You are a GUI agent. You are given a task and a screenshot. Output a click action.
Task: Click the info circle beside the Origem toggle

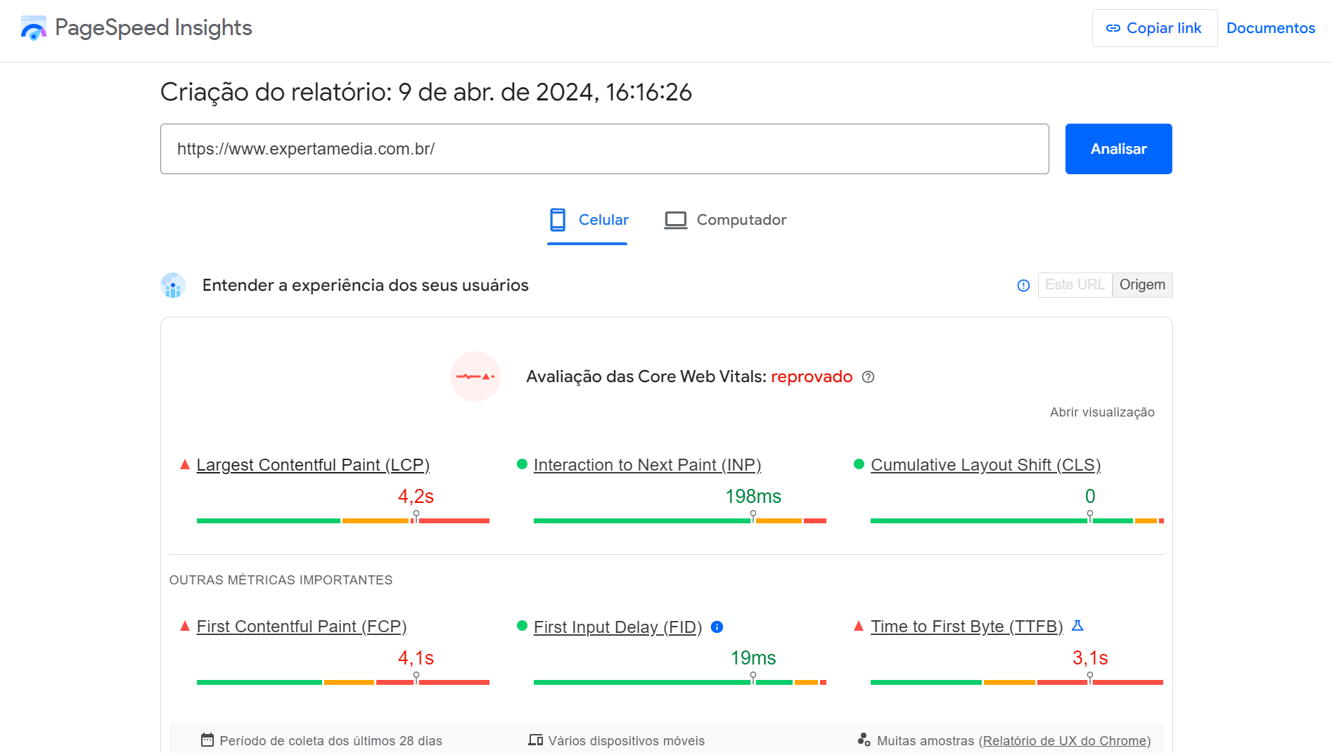click(x=1023, y=285)
